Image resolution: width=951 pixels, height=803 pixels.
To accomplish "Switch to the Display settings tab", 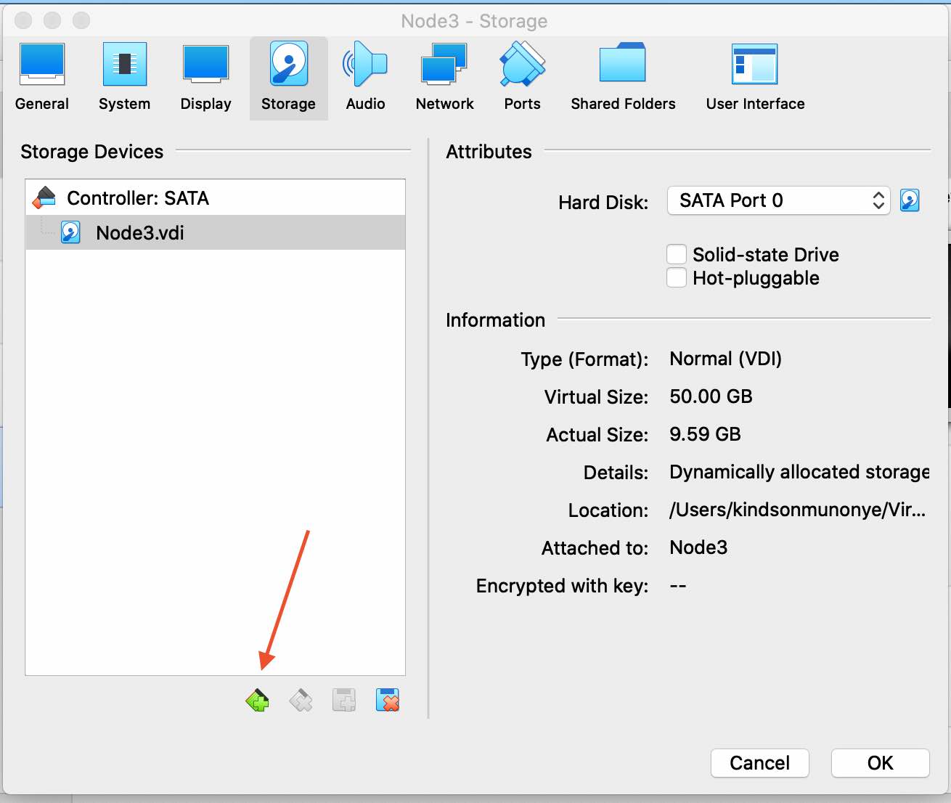I will [x=205, y=77].
